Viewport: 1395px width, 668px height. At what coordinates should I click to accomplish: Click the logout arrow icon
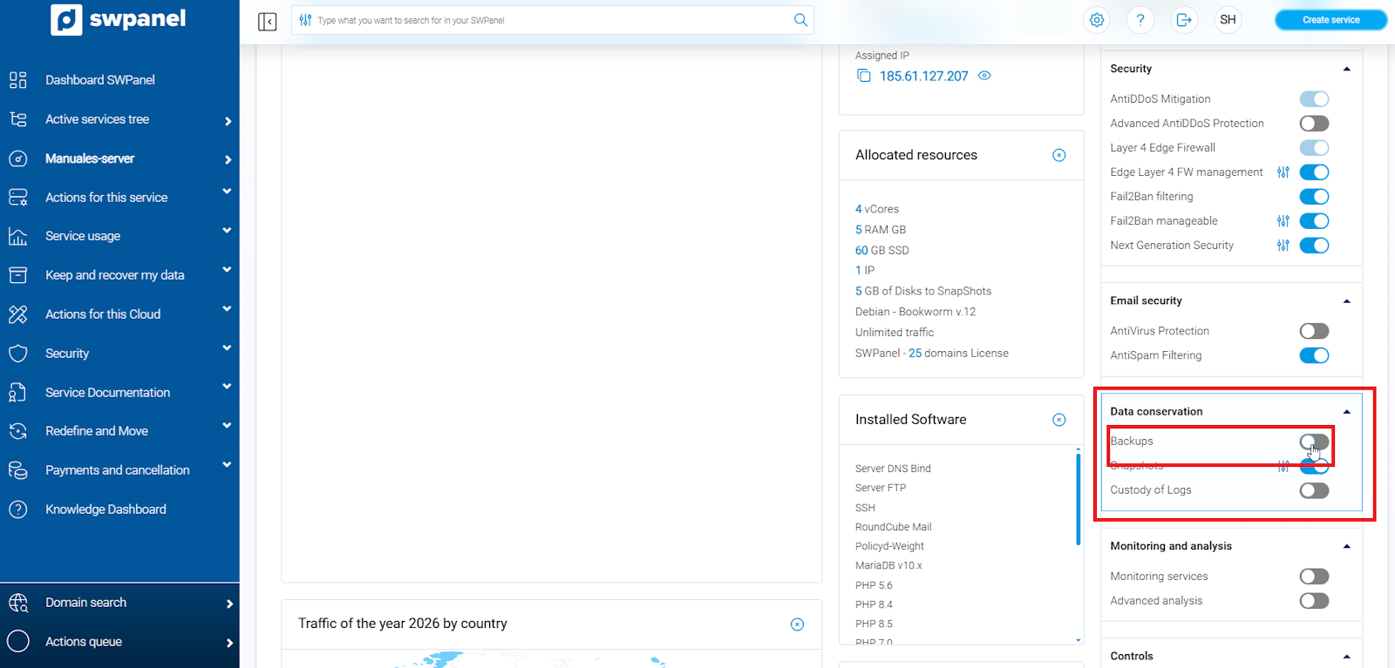(1184, 20)
